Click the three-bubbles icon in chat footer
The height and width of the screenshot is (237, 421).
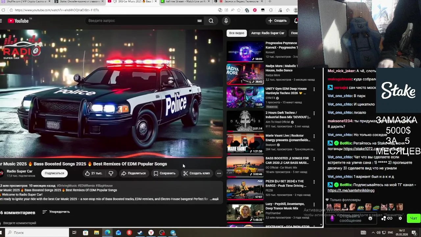tap(384, 218)
